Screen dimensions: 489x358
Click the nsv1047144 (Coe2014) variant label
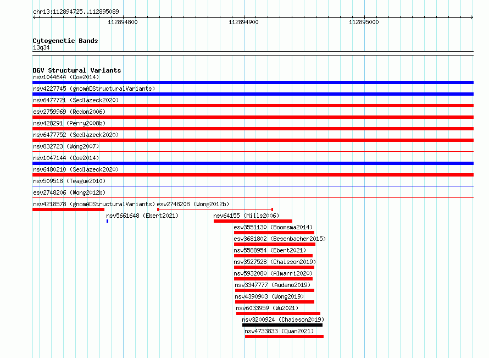[66, 158]
